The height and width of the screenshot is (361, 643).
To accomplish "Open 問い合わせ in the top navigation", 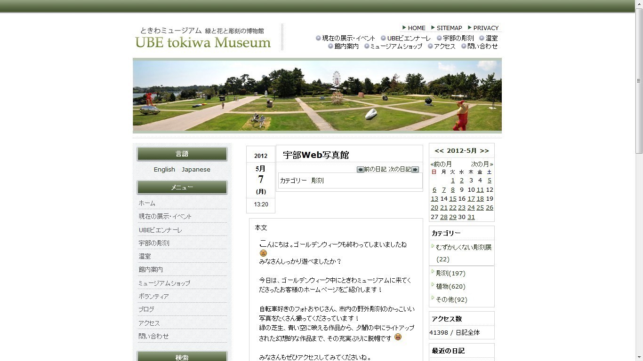I will [482, 47].
